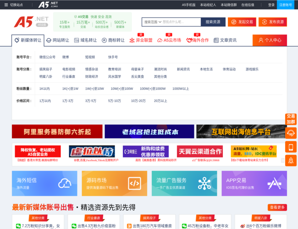This screenshot has height=229, width=298.
Task: Open the 阿里服务器防御六折起 banner
Action: pyautogui.click(x=57, y=131)
